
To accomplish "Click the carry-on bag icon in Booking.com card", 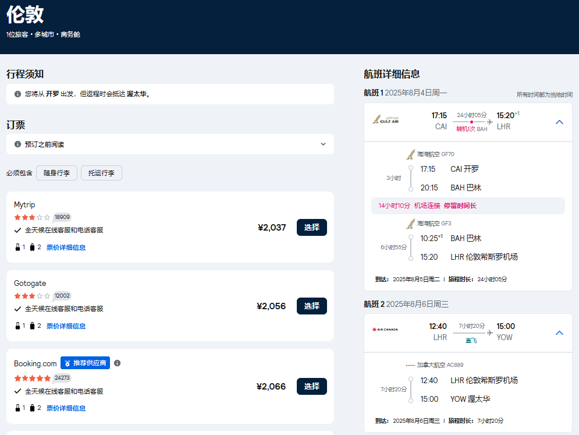I will click(17, 408).
